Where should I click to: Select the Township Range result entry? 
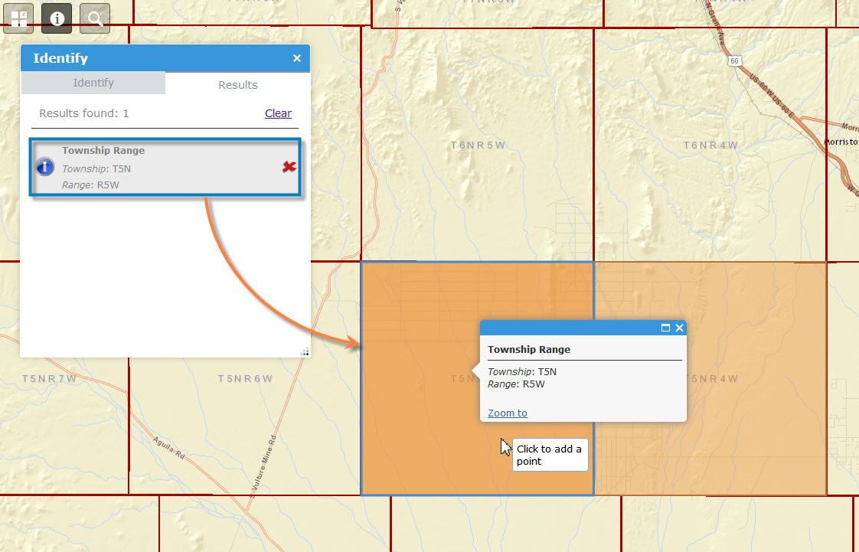pyautogui.click(x=165, y=168)
